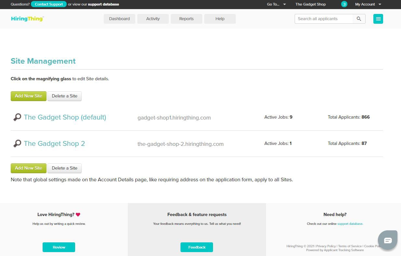Click the search magnifier icon button
The height and width of the screenshot is (256, 401).
point(359,19)
